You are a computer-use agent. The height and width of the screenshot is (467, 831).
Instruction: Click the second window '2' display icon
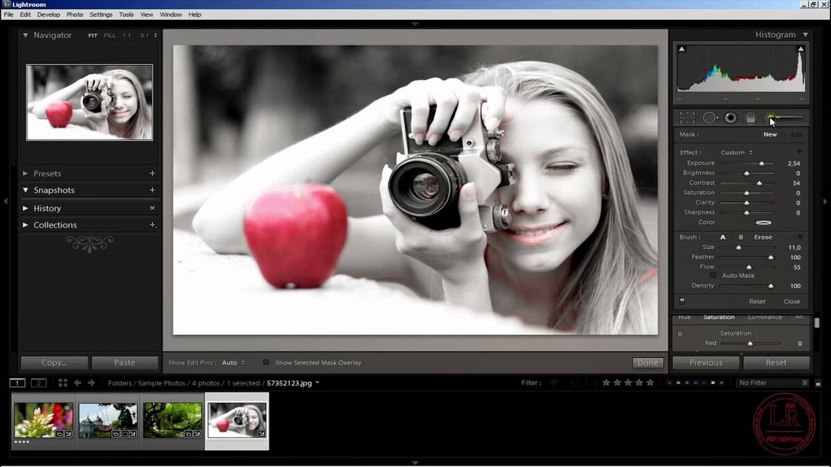tap(39, 383)
